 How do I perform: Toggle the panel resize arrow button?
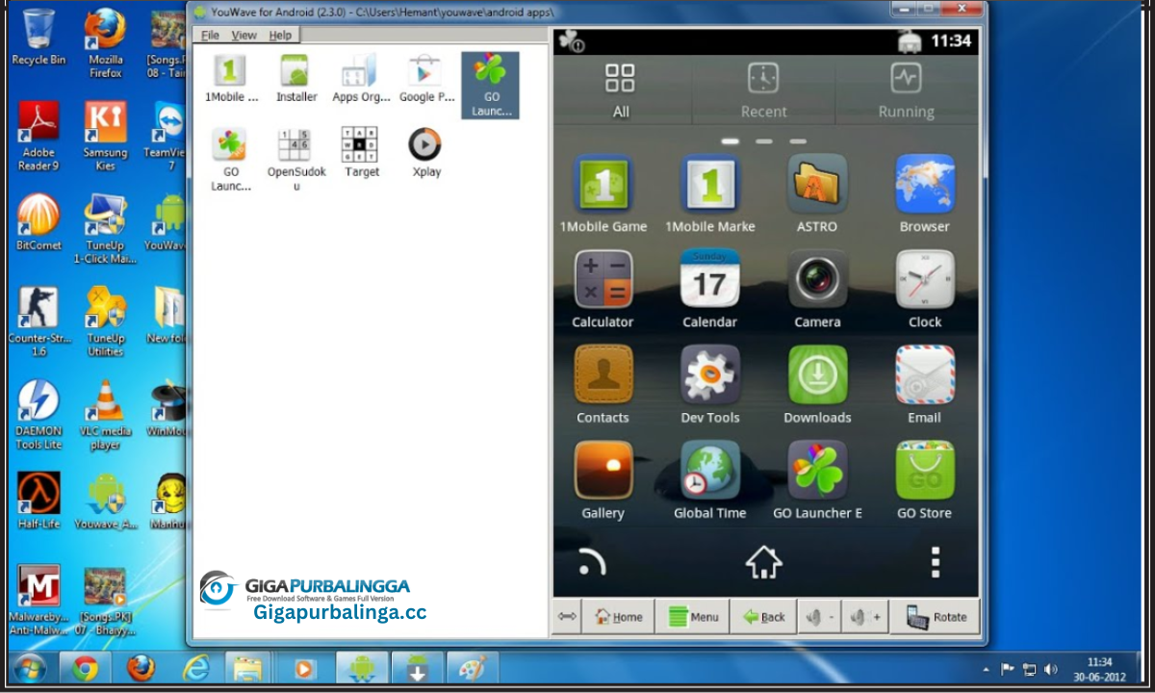pyautogui.click(x=567, y=617)
